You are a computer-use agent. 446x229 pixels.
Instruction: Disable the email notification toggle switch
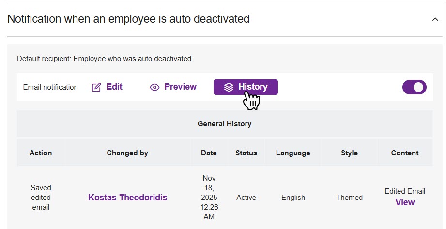point(414,87)
